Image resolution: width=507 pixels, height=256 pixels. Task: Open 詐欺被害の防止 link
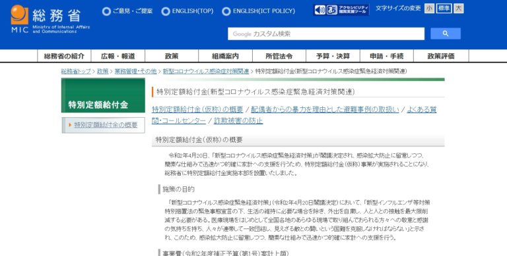tap(238, 121)
